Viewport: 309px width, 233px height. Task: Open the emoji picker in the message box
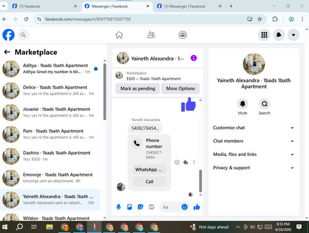(x=185, y=207)
